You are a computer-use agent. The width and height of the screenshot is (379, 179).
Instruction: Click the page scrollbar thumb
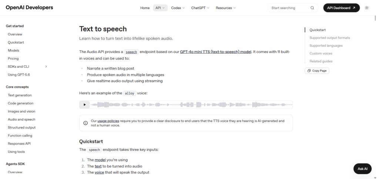tap(375, 18)
